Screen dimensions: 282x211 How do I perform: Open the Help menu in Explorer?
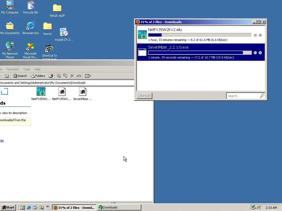click(x=37, y=69)
